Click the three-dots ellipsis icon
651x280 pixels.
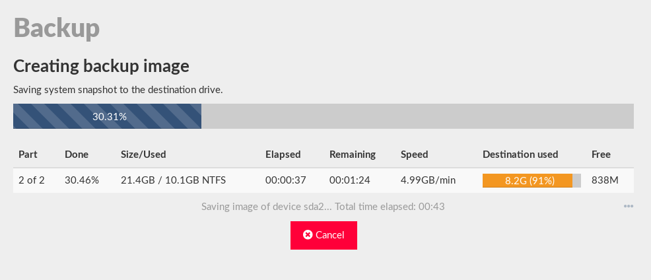pyautogui.click(x=628, y=207)
